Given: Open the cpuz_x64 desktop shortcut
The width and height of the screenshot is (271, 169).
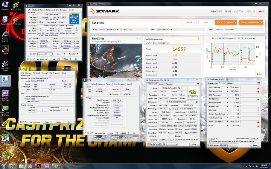Looking at the screenshot, I should click(5, 95).
